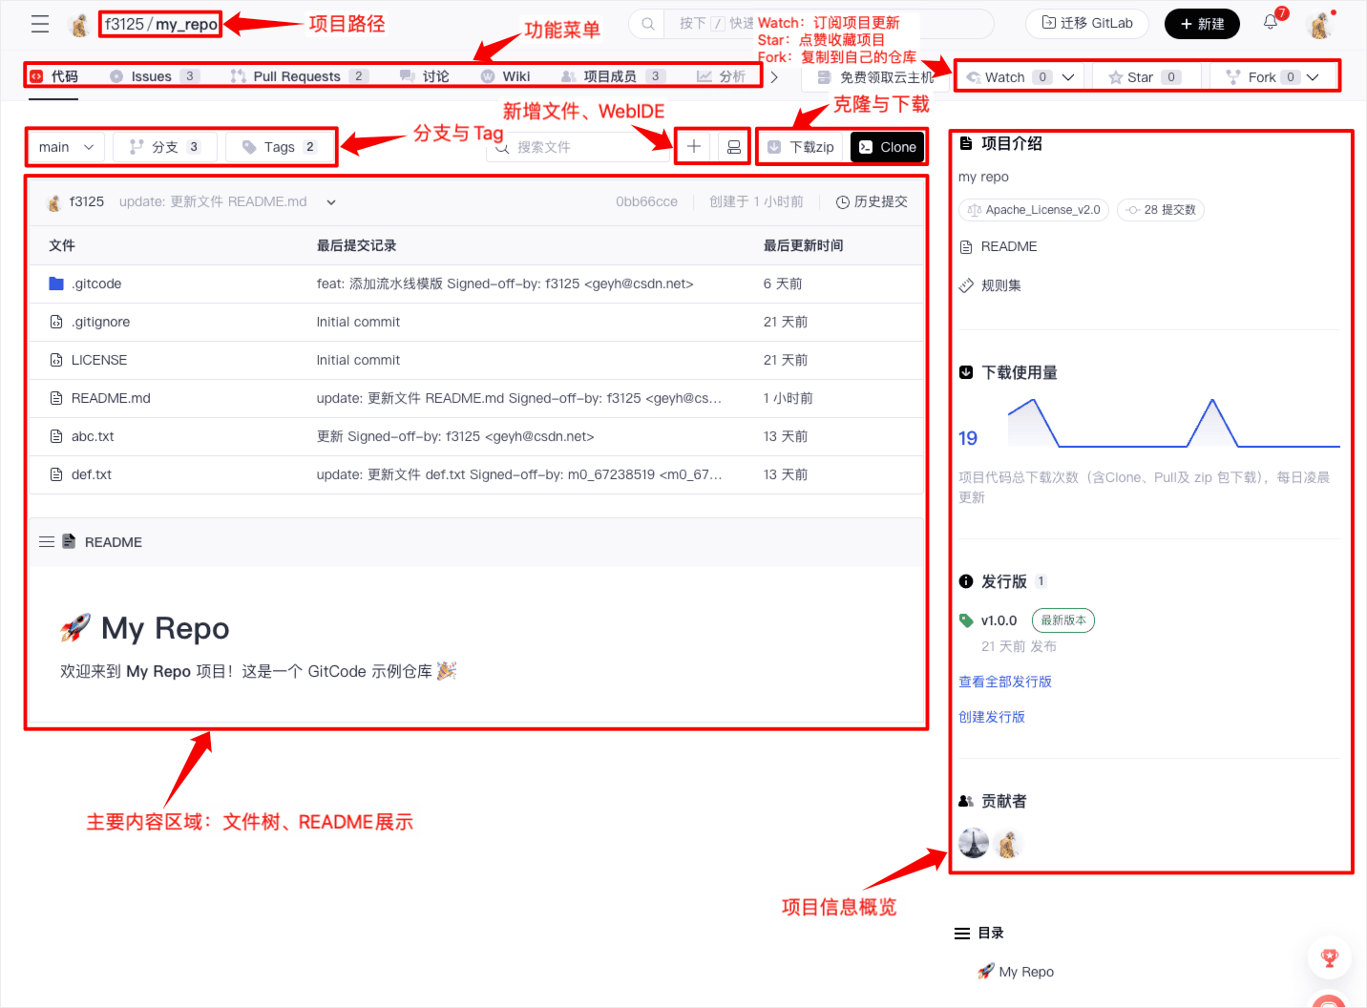Click the 迁移 GitLab button
Viewport: 1367px width, 1008px height.
click(x=1087, y=23)
